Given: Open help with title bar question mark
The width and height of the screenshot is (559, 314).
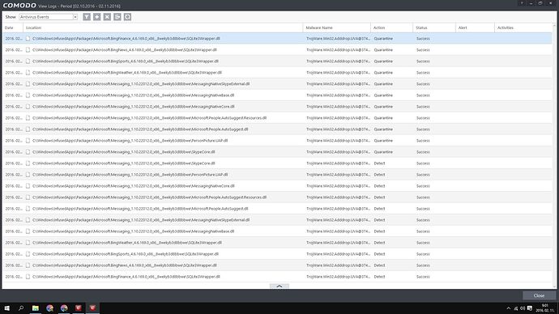Looking at the screenshot, I should (x=522, y=3).
